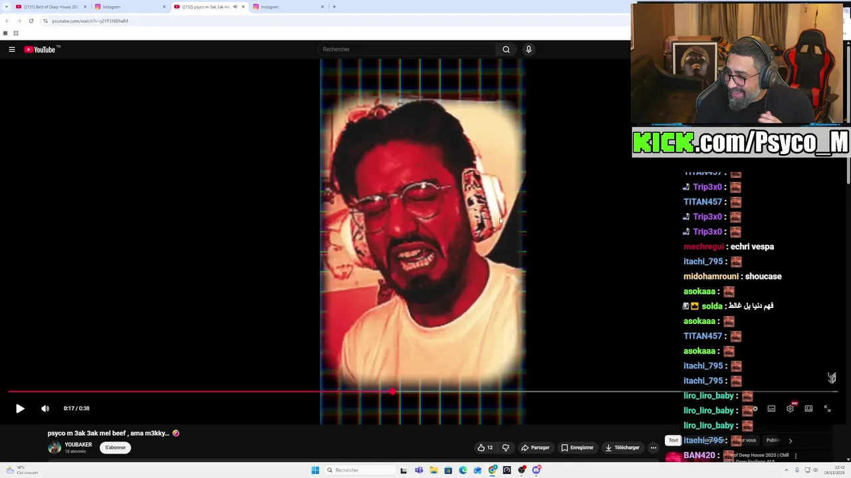
Task: Close the Best of Deep House tab
Action: point(85,7)
